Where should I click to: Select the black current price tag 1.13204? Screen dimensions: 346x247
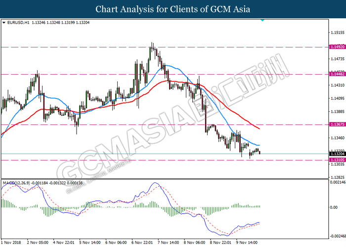click(338, 154)
